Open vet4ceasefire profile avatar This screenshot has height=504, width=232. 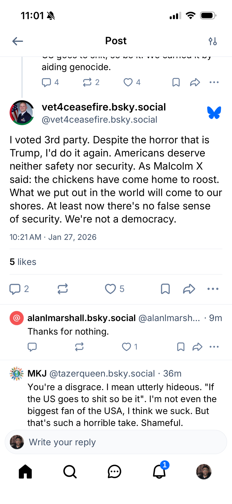coord(22,113)
